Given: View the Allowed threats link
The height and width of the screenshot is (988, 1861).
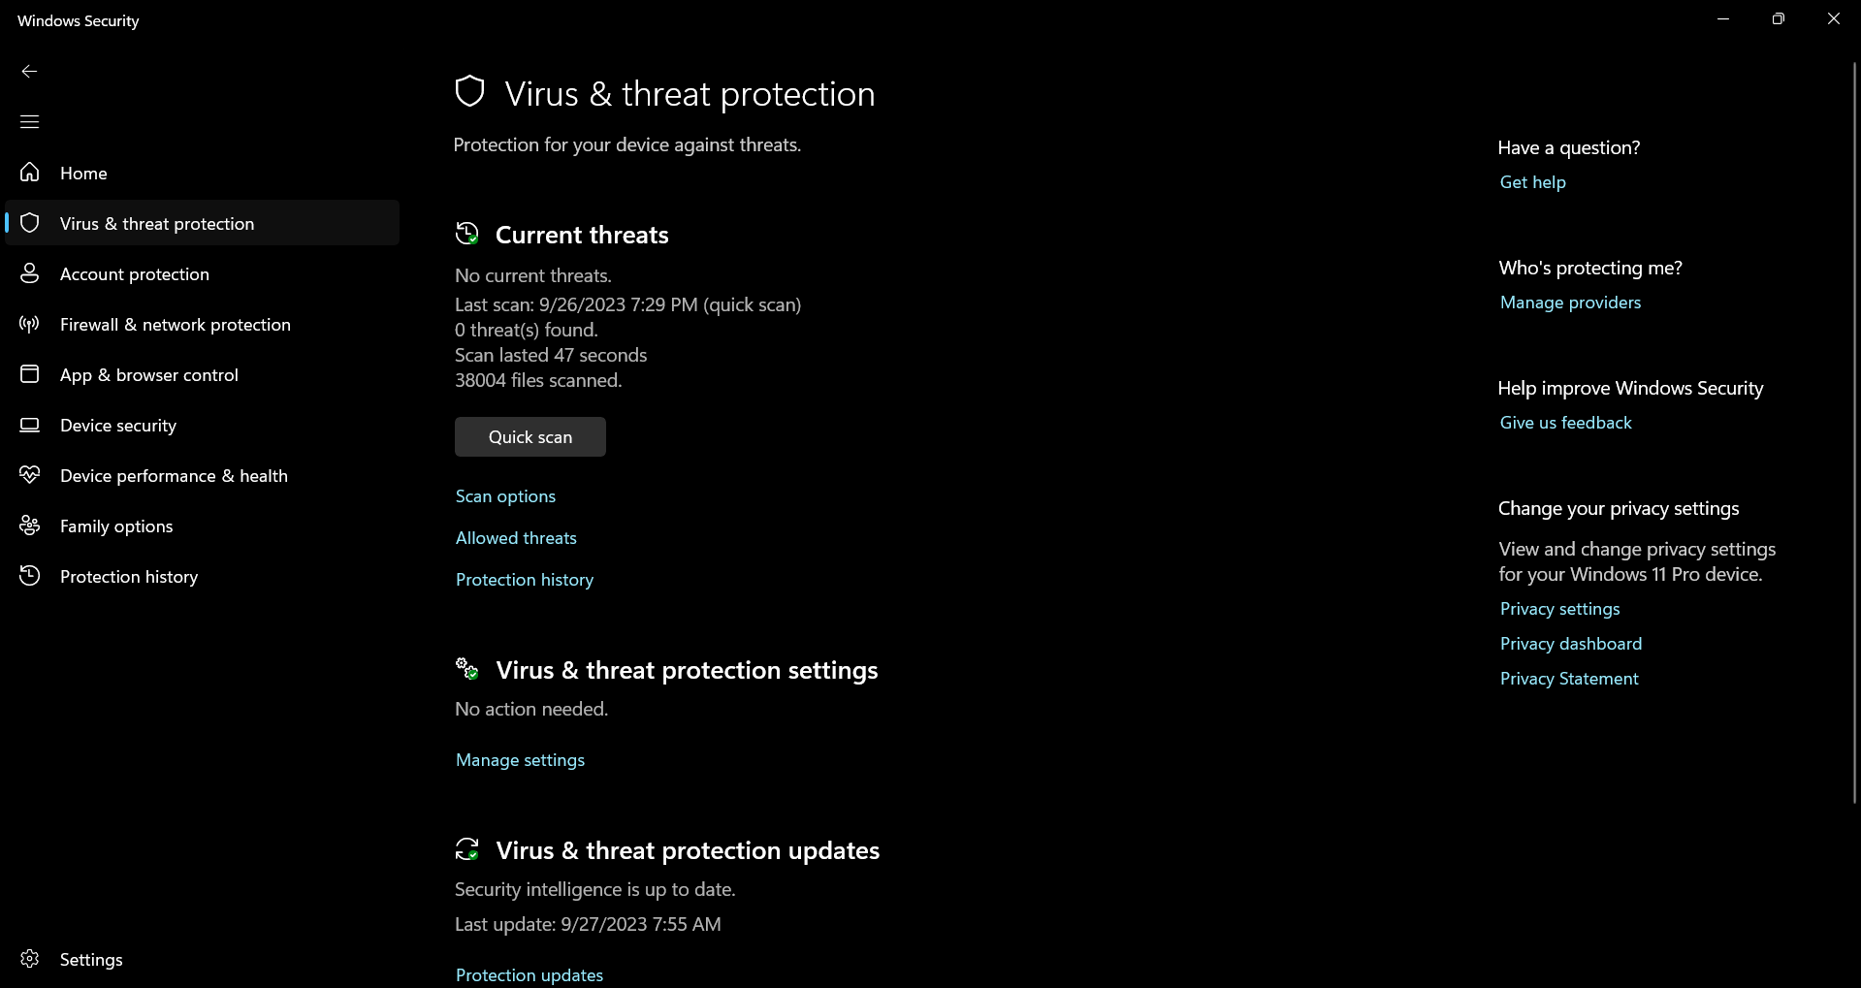Looking at the screenshot, I should [516, 538].
